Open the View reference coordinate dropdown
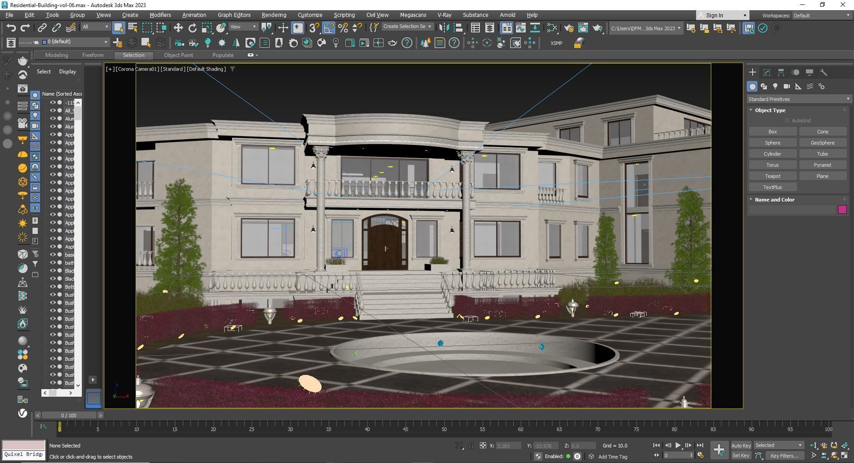The height and width of the screenshot is (463, 854). (x=243, y=27)
